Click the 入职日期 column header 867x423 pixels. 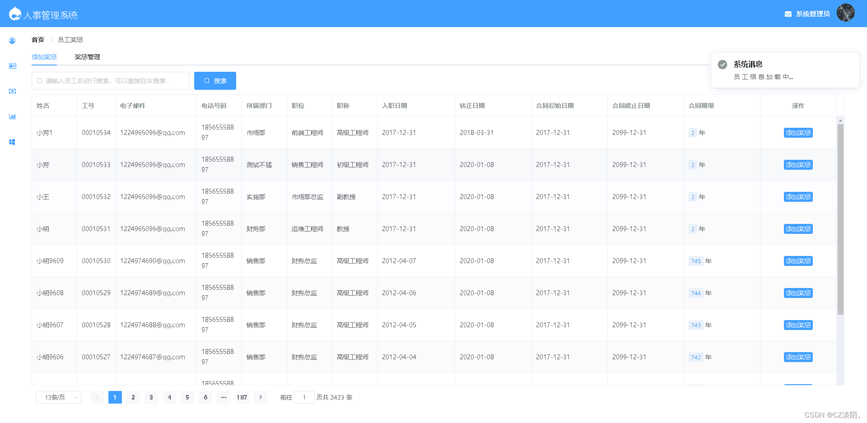pyautogui.click(x=395, y=106)
